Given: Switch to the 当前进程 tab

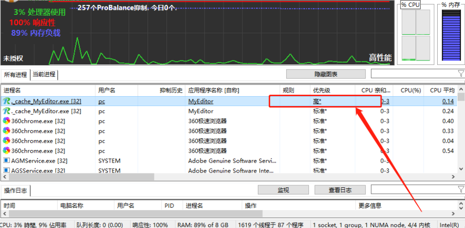Looking at the screenshot, I should point(44,74).
